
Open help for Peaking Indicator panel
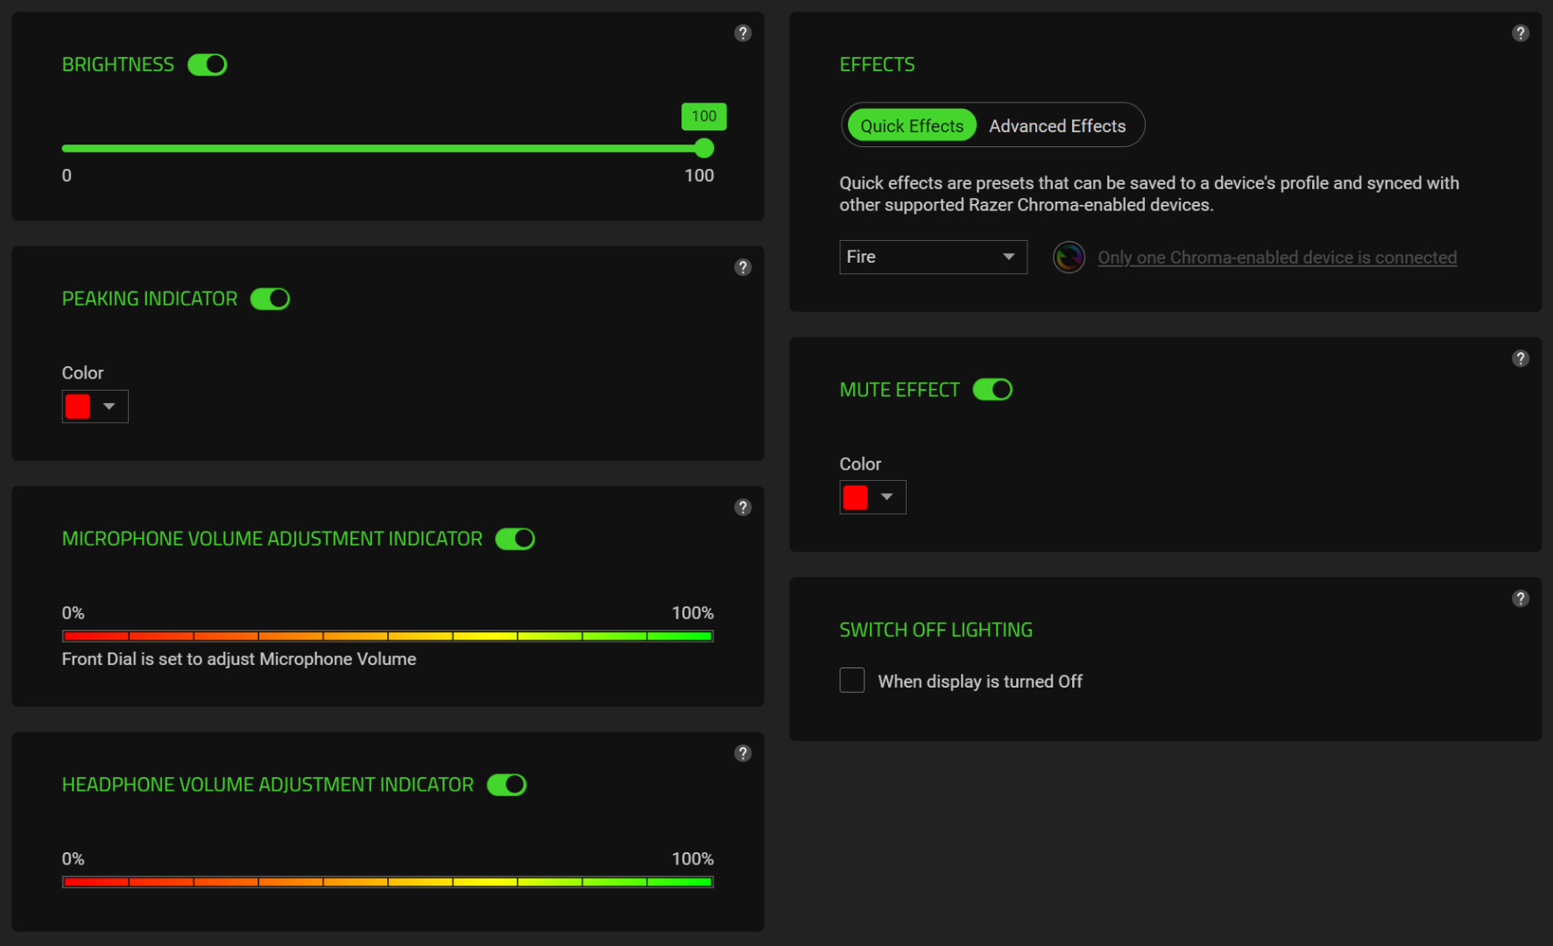click(743, 267)
